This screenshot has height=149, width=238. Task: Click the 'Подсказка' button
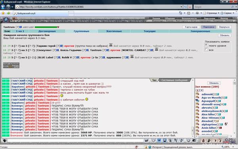click(x=209, y=27)
